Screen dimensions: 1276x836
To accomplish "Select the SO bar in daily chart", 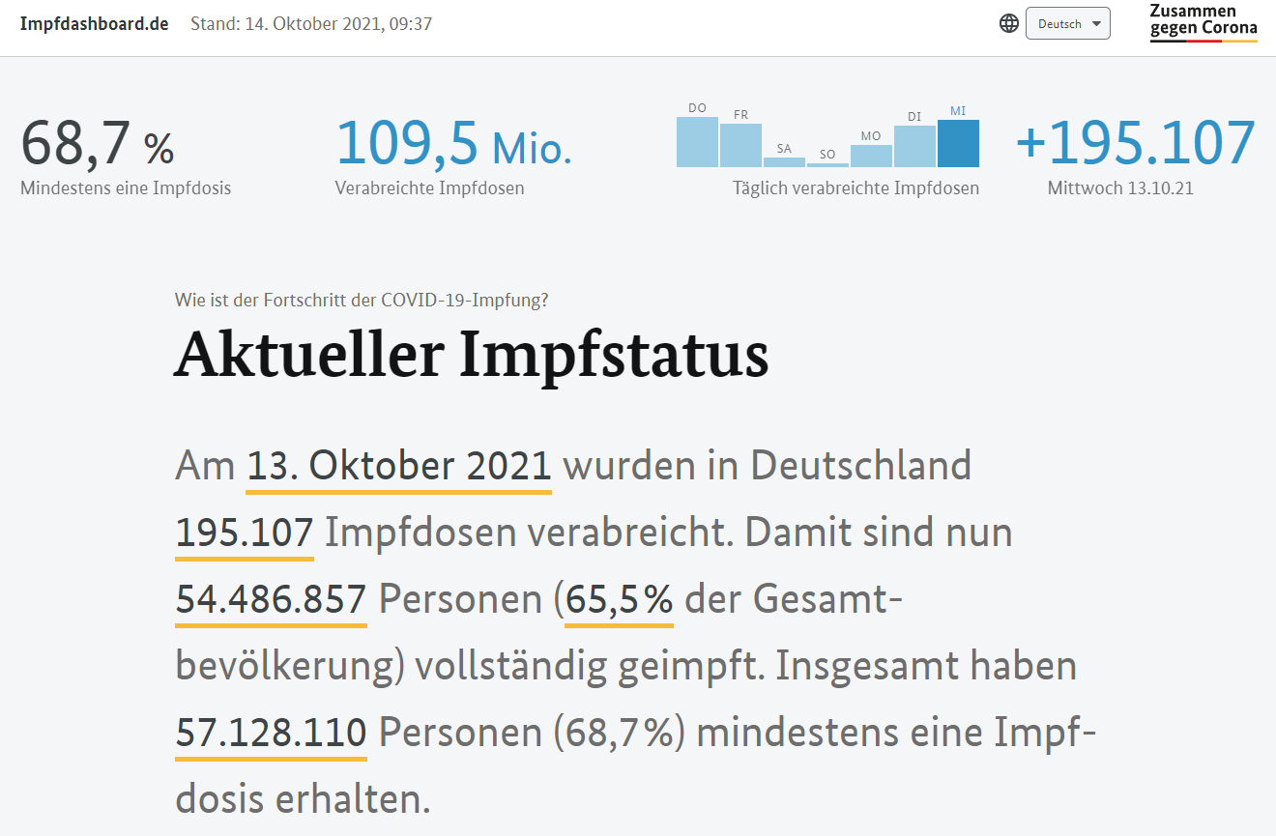I will [x=827, y=164].
